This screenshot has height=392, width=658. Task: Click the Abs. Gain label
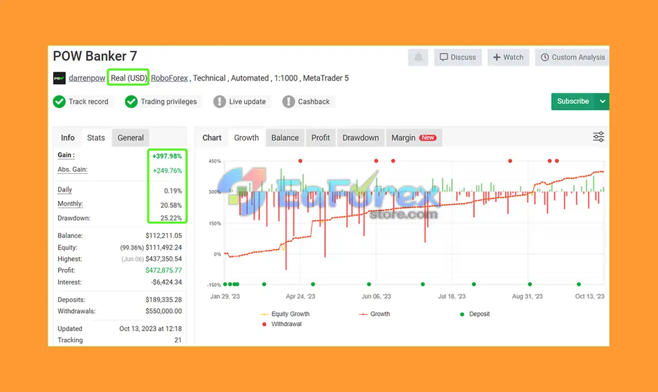(x=72, y=169)
